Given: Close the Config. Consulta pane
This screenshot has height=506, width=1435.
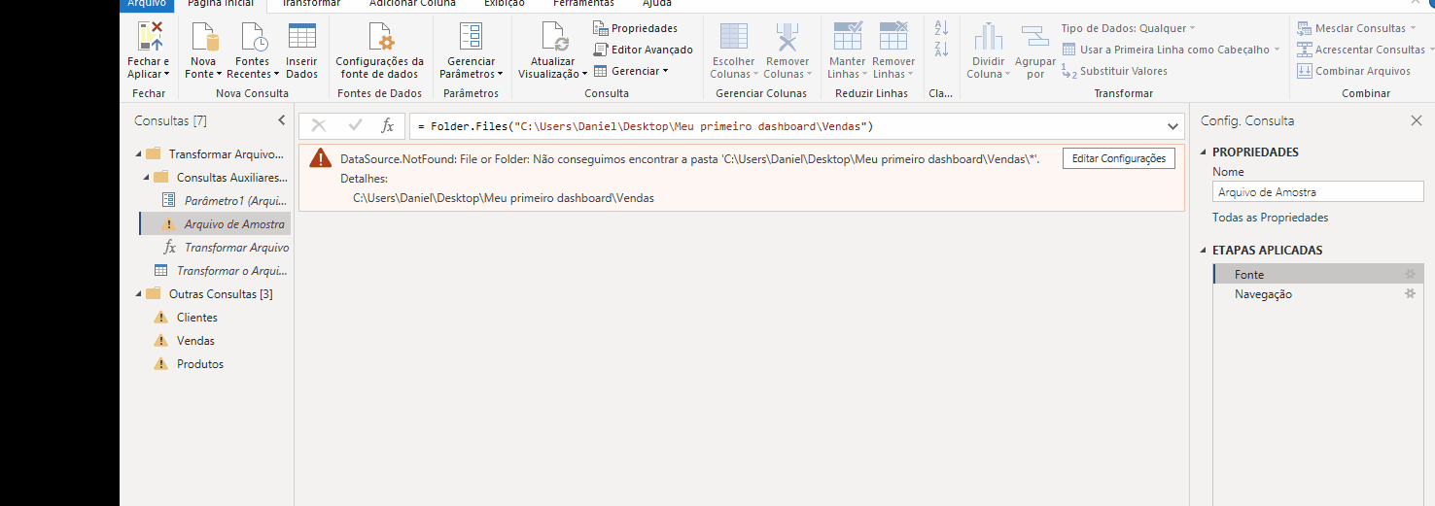Looking at the screenshot, I should tap(1416, 121).
